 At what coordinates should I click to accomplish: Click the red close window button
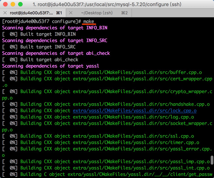(x=5, y=4)
